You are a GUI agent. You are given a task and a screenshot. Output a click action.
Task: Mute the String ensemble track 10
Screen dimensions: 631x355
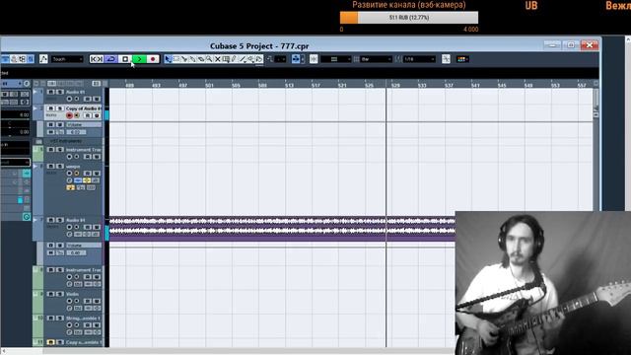(x=50, y=318)
